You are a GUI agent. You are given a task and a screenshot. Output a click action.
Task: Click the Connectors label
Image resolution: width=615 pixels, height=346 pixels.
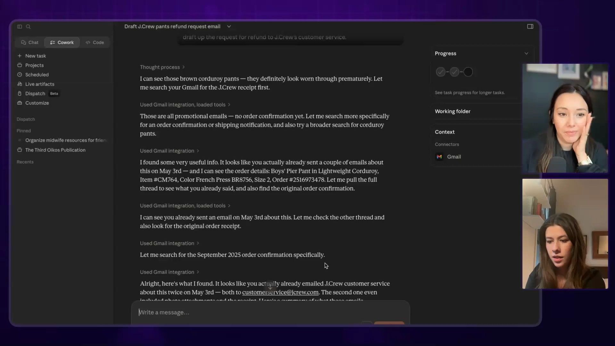coord(447,144)
